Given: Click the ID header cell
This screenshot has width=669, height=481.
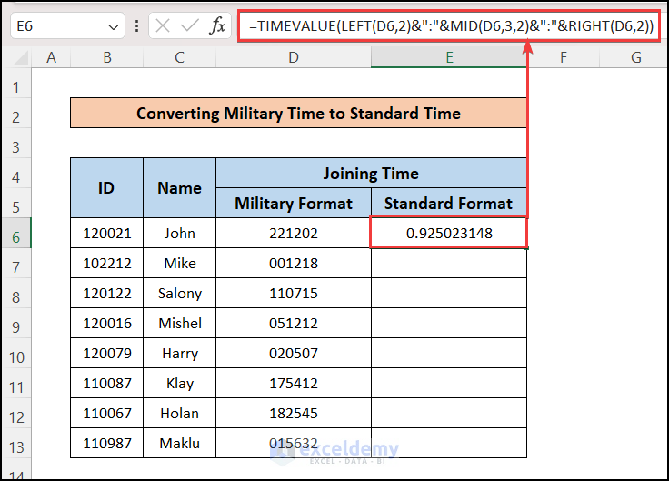Looking at the screenshot, I should [106, 188].
